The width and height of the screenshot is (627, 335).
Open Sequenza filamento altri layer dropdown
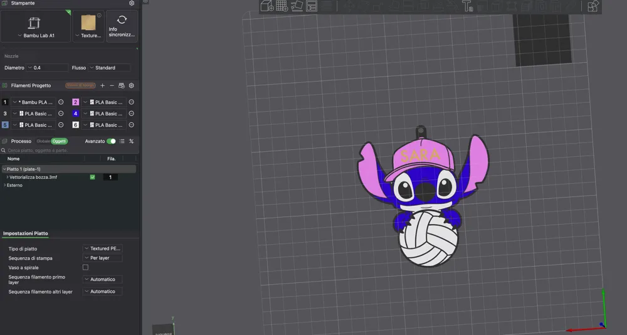click(102, 291)
